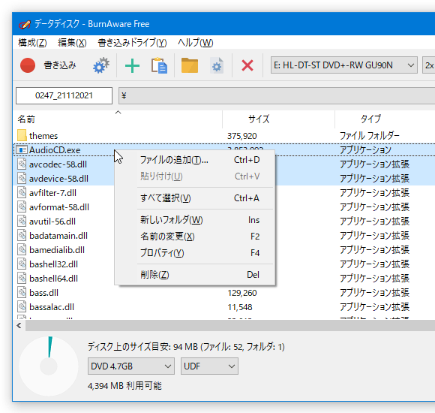435x413 pixels.
Task: Expand the E: HL-DT-ST DVD+-RW drive dropdown
Action: click(x=410, y=65)
